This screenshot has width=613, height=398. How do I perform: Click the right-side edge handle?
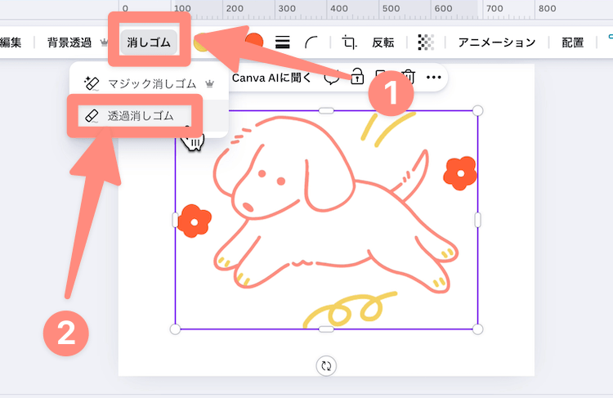[x=477, y=220]
